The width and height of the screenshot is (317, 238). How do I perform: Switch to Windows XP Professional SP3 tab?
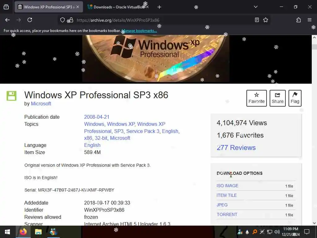[x=49, y=7]
